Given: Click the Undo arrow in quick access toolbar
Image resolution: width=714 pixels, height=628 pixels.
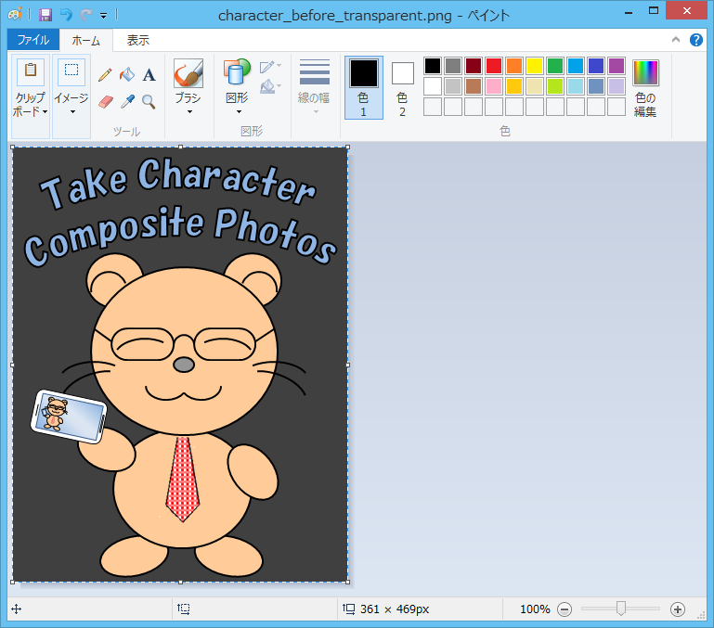Looking at the screenshot, I should coord(66,15).
